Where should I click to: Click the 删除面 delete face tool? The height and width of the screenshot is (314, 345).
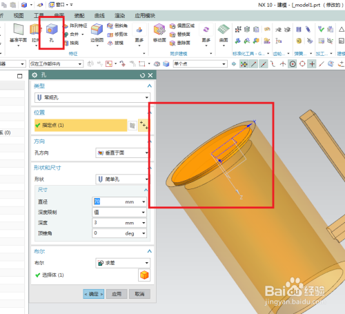(x=180, y=43)
